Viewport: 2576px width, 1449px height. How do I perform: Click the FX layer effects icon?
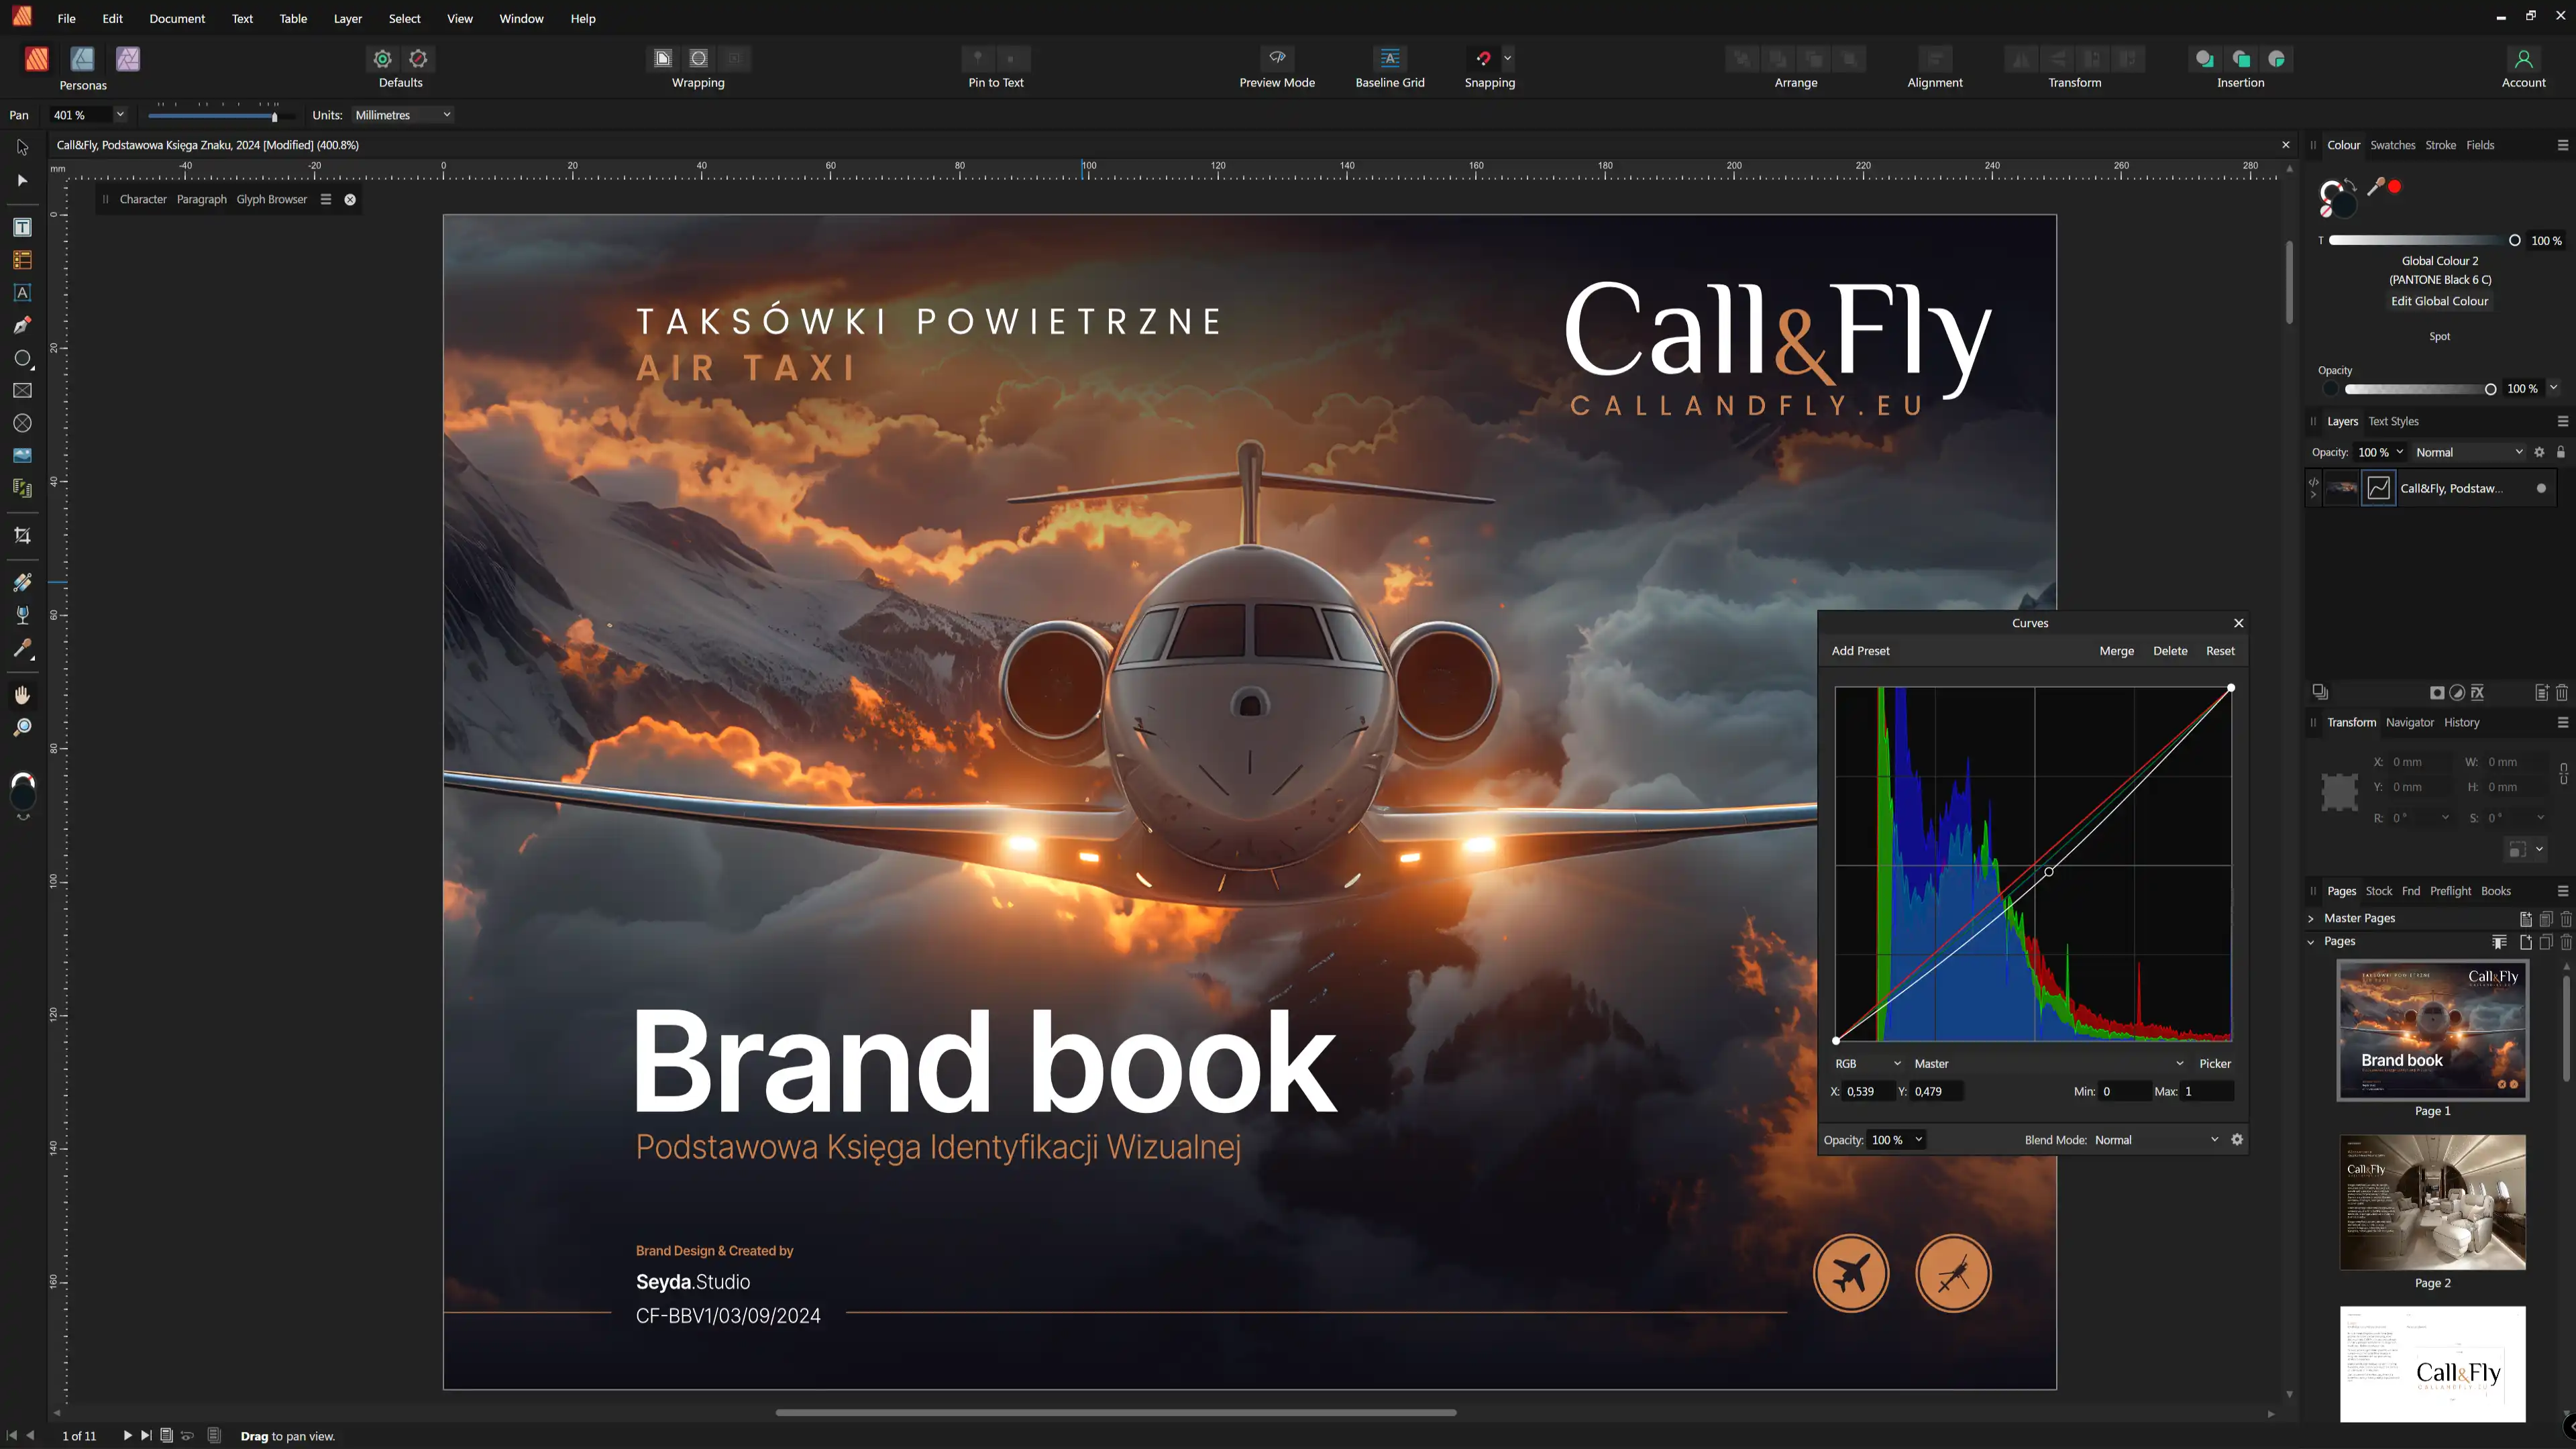tap(2477, 693)
